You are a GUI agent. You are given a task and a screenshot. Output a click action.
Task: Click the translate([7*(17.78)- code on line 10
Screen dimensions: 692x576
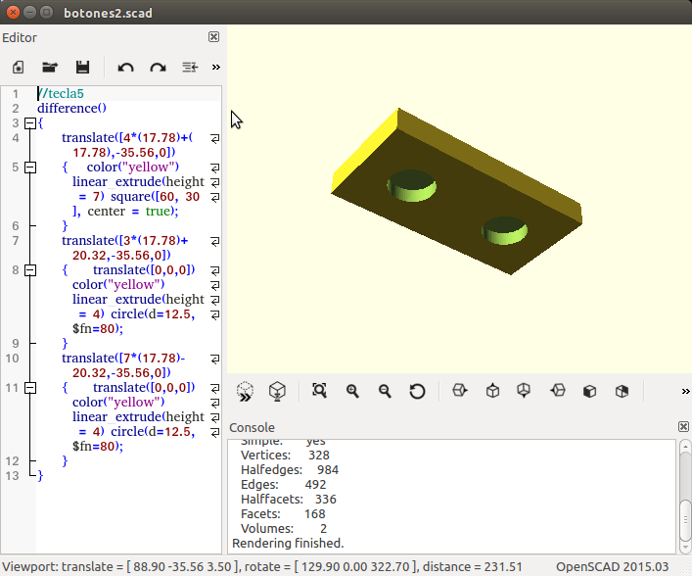[123, 359]
